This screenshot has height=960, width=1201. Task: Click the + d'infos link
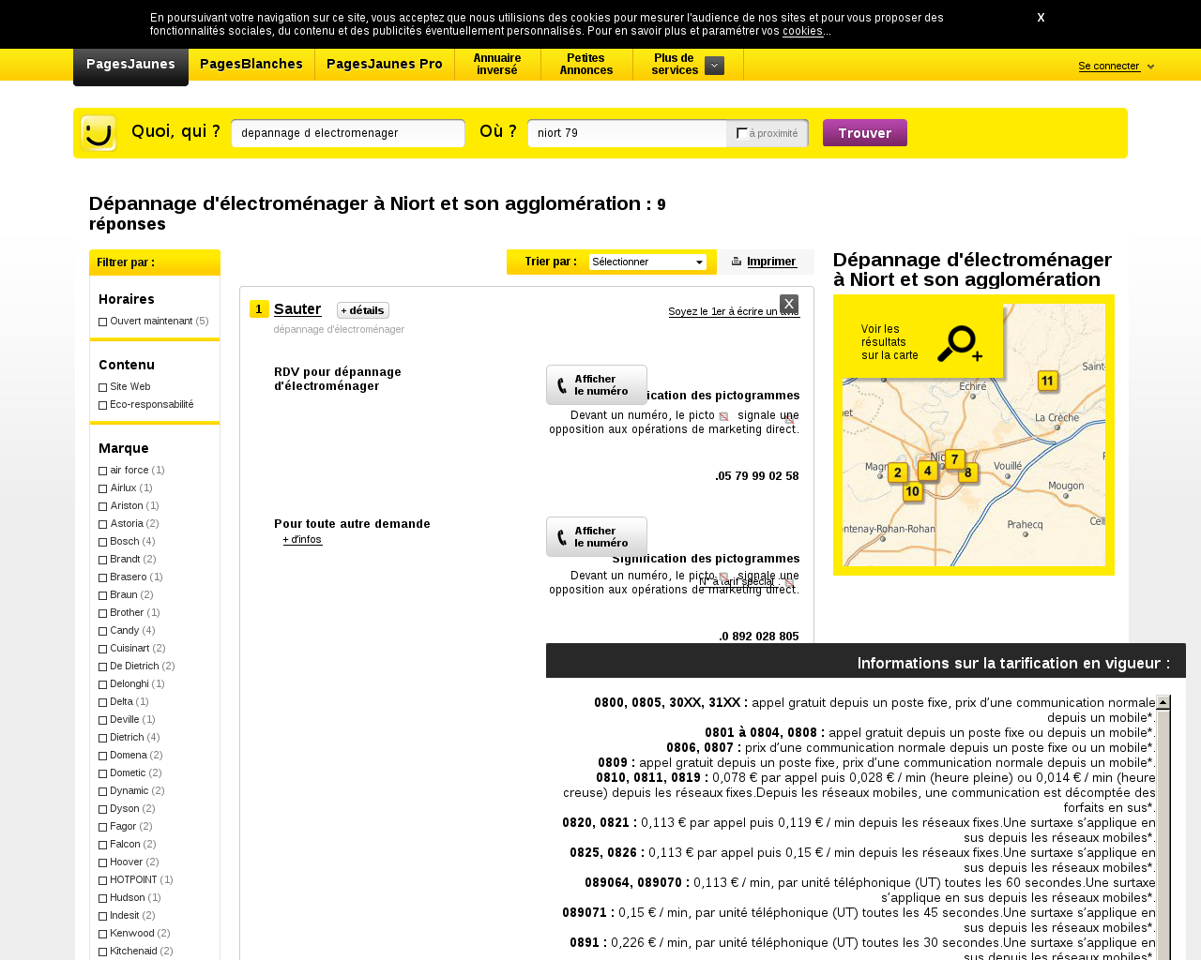point(302,540)
